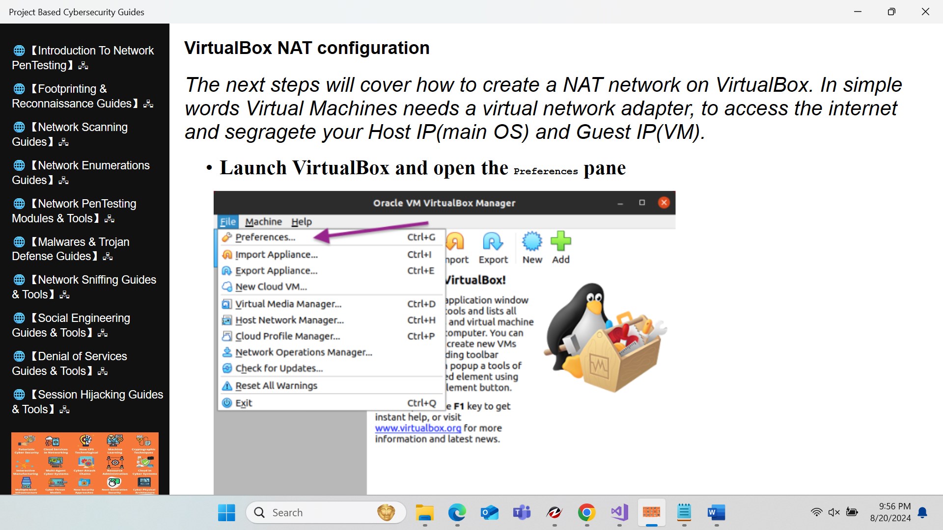The height and width of the screenshot is (530, 943).
Task: Open Microsoft Teams from the taskbar
Action: [x=522, y=513]
